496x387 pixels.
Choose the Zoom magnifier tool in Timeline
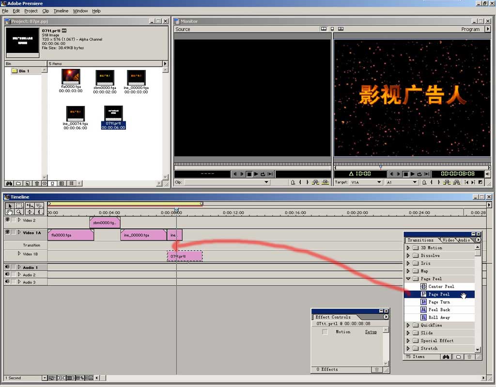pyautogui.click(x=19, y=212)
